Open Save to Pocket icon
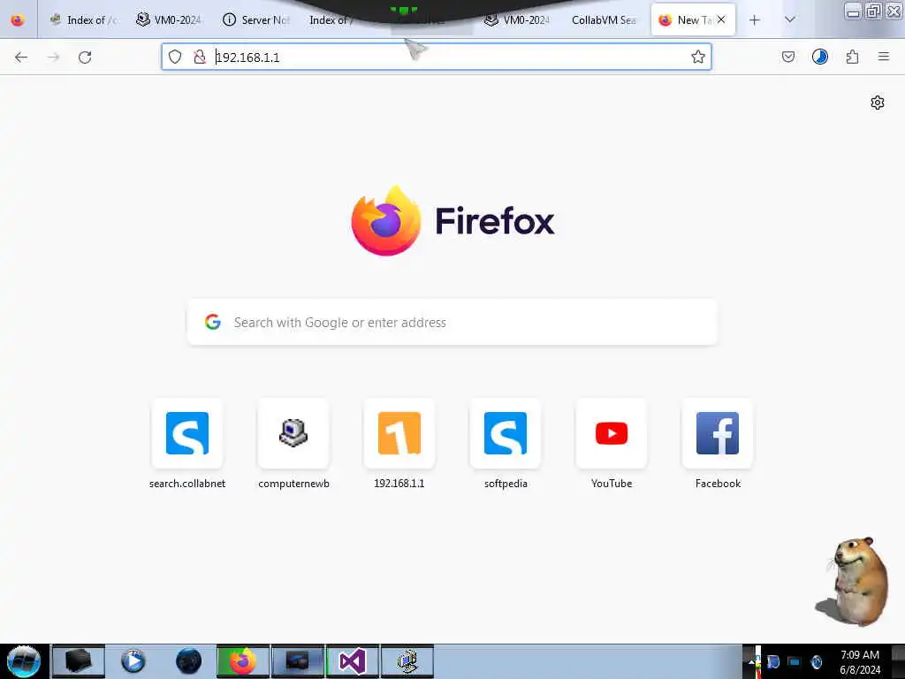The width and height of the screenshot is (905, 679). (x=787, y=57)
